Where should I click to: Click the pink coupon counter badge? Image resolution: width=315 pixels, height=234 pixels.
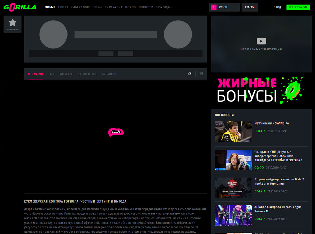pos(213,7)
